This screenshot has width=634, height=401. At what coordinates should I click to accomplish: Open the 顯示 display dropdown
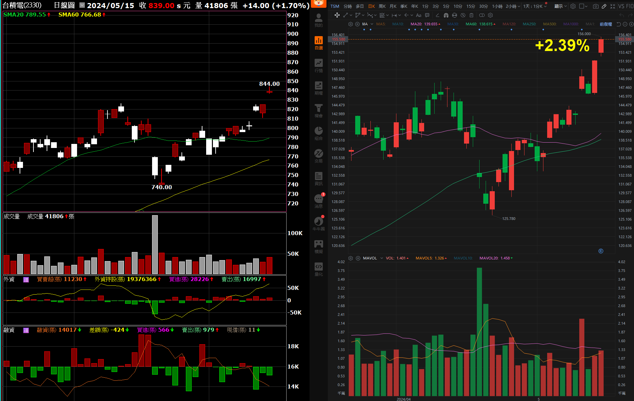pos(561,6)
